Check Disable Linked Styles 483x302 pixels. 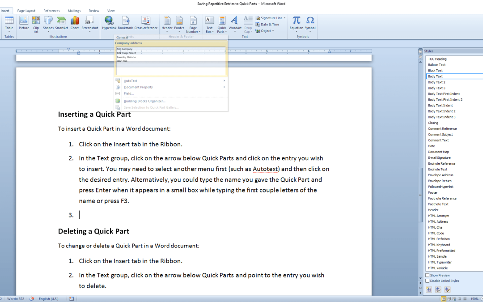click(x=428, y=281)
